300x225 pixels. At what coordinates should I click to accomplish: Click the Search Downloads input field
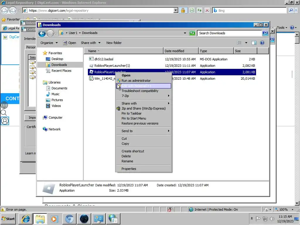pos(229,33)
